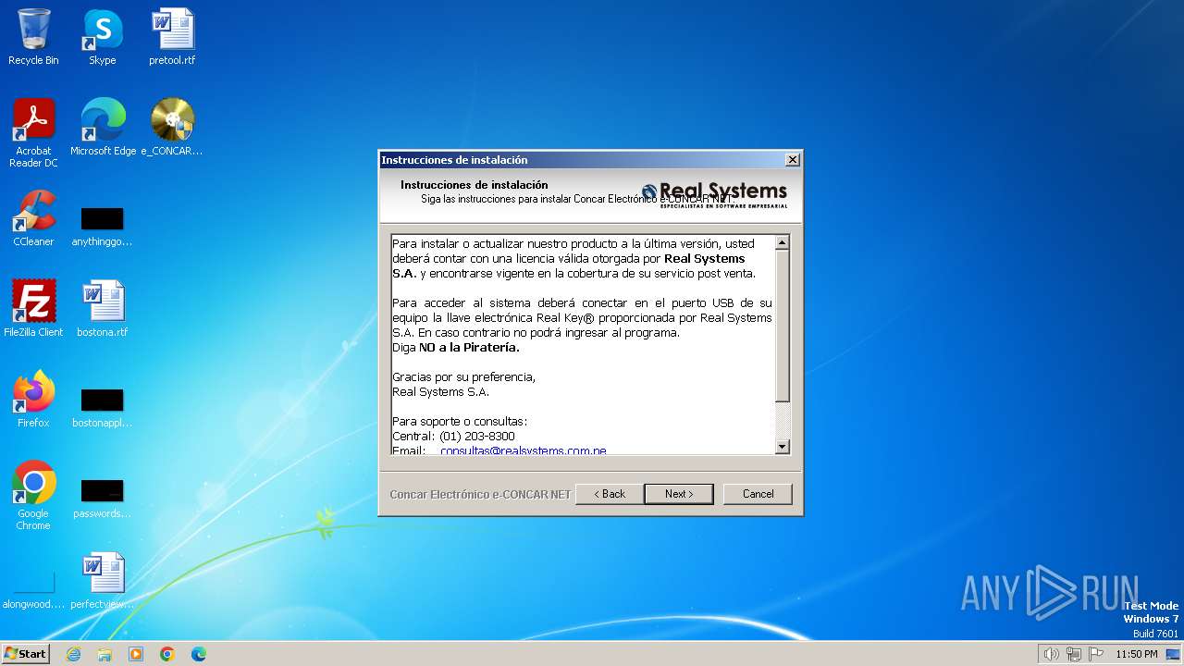Open the network tray icon
Screen dimensions: 1184x666
[1074, 654]
